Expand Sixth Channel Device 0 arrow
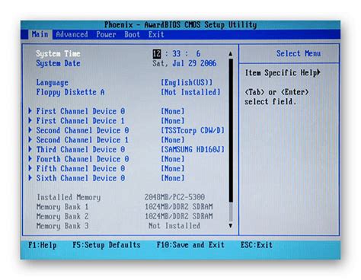 [x=30, y=178]
